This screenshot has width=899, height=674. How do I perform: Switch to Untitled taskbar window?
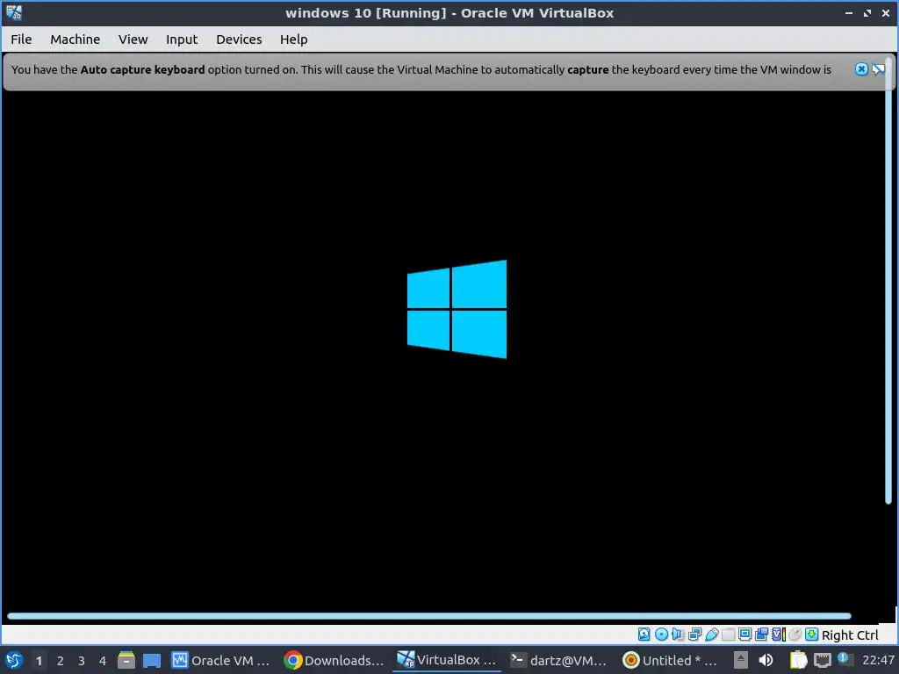tap(670, 660)
